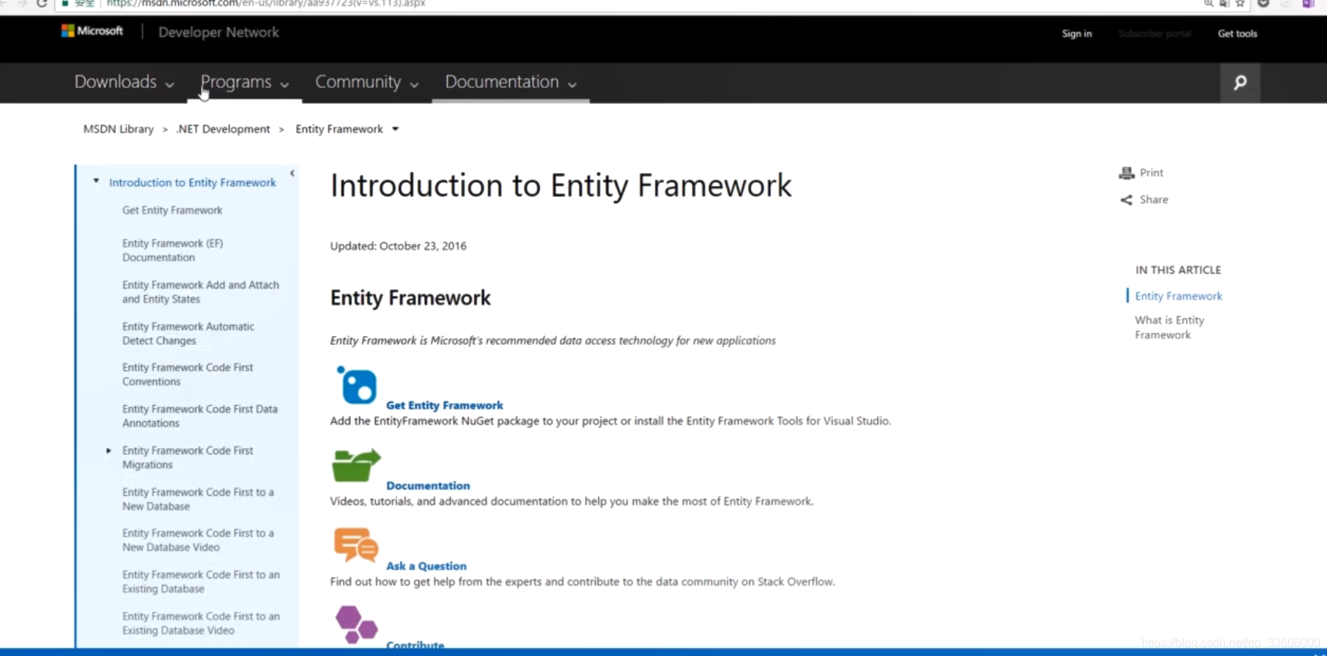Click the blue NuGet package icon
The height and width of the screenshot is (656, 1327).
coord(357,384)
